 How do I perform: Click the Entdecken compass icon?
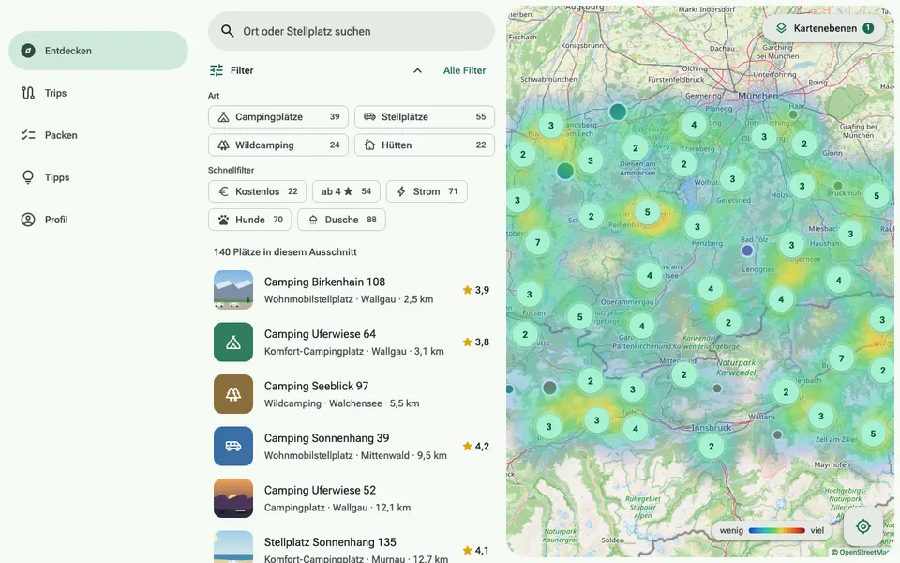pyautogui.click(x=27, y=51)
